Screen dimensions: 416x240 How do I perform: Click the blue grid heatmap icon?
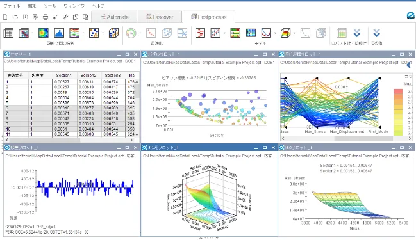click(251, 33)
